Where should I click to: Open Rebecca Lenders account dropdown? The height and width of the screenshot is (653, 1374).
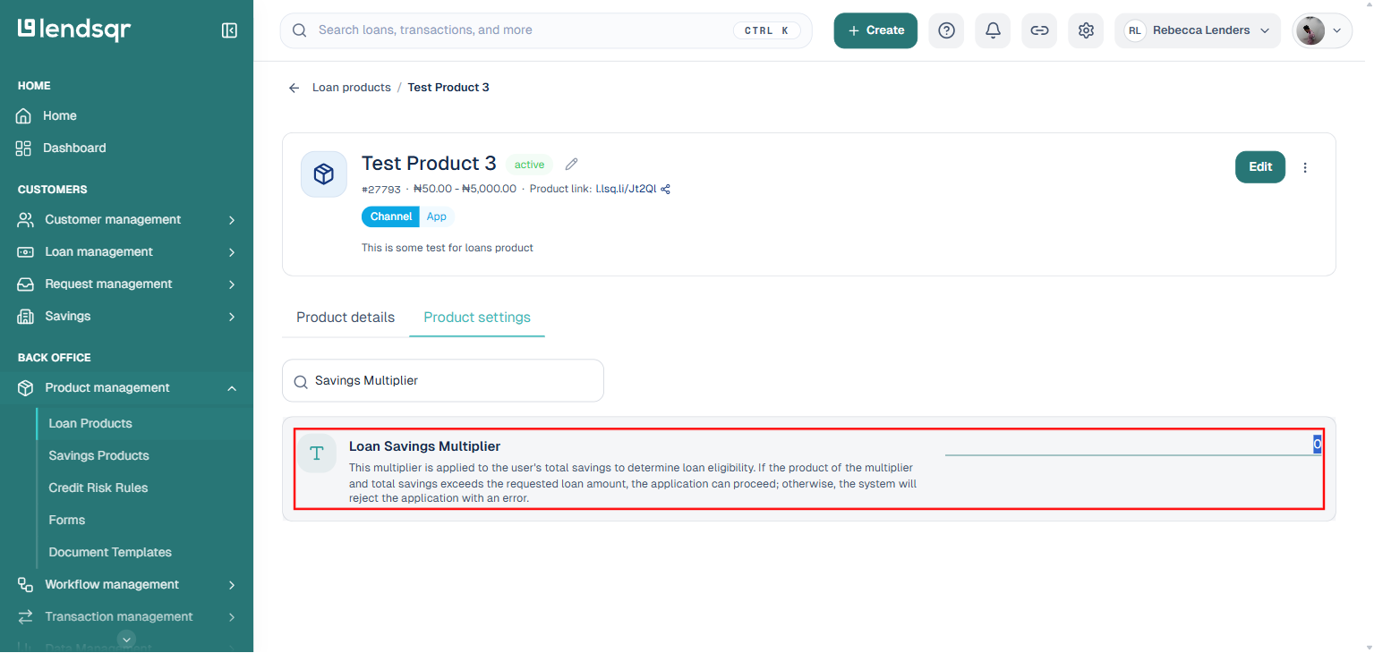(x=1198, y=30)
